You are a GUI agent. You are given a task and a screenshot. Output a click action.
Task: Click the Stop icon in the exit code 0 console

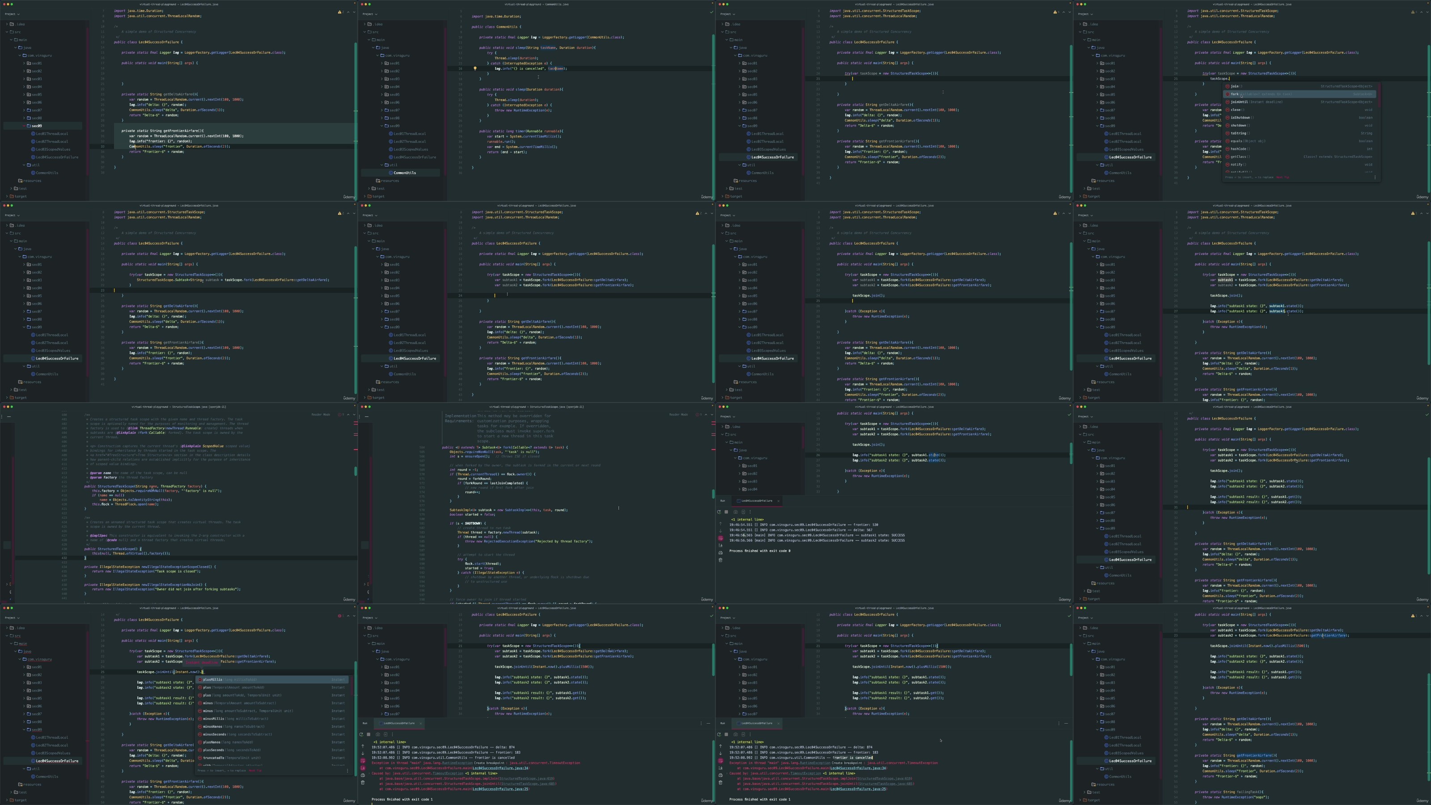tap(726, 512)
